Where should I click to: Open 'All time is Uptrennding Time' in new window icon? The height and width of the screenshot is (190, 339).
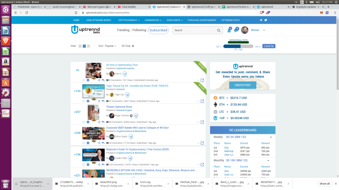coord(202,80)
